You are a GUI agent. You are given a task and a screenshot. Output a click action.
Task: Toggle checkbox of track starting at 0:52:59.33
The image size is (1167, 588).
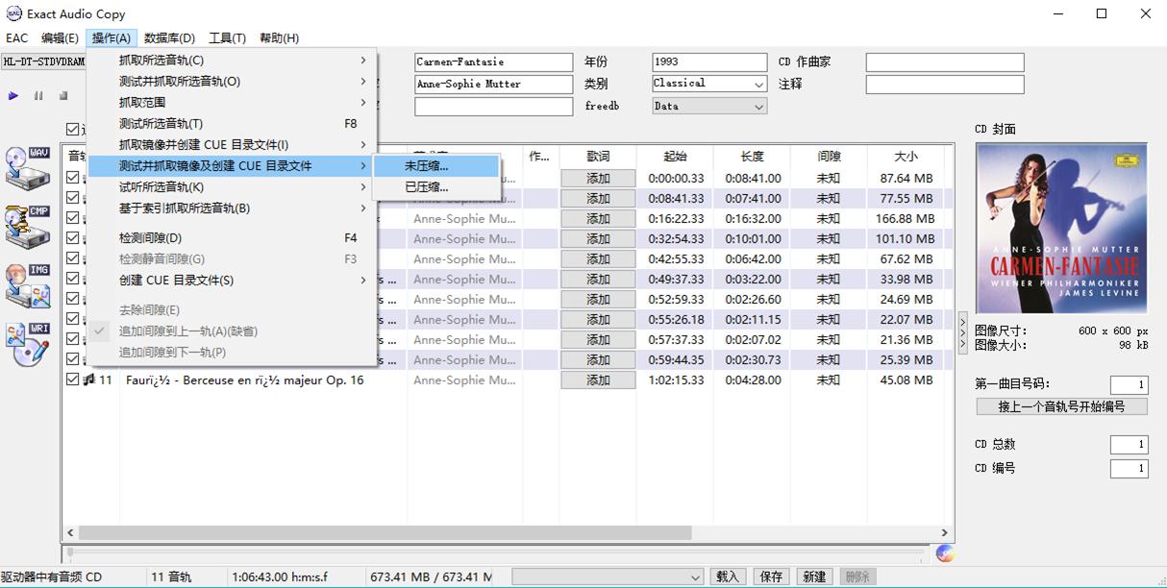pos(73,299)
